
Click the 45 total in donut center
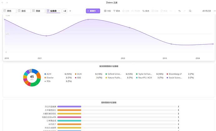coord(32,77)
